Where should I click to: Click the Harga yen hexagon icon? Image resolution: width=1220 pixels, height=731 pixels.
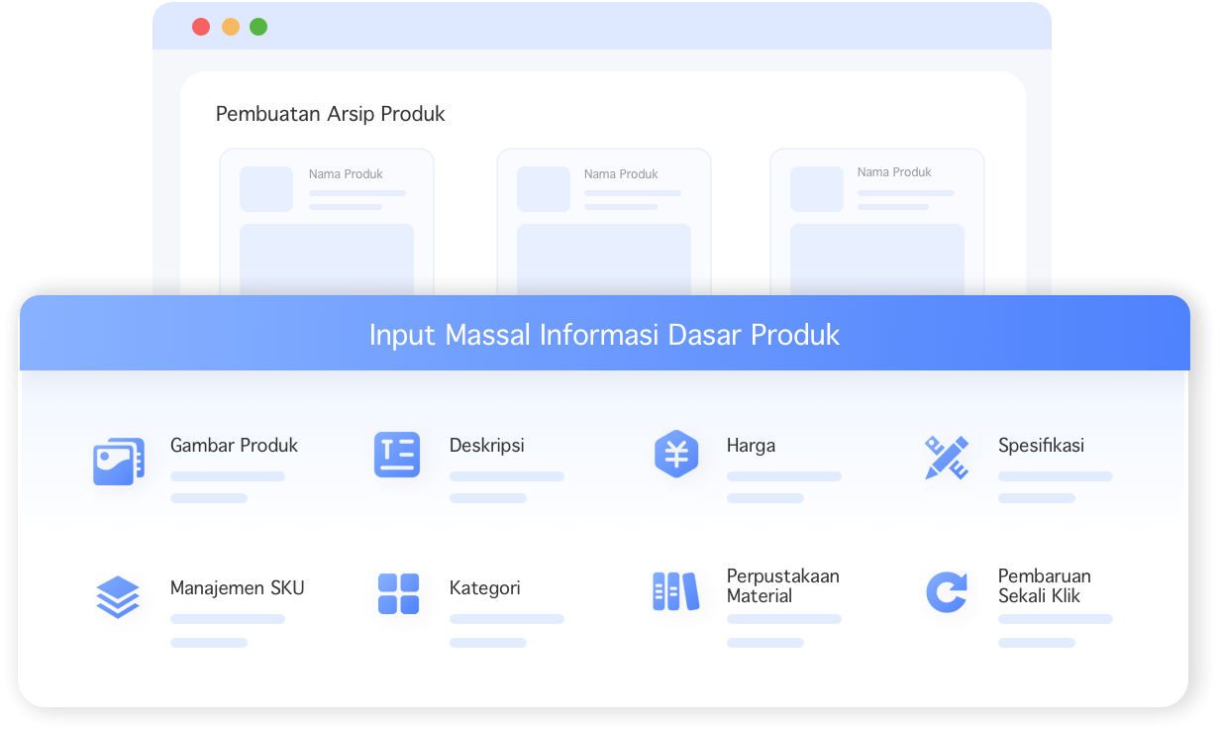pos(676,455)
